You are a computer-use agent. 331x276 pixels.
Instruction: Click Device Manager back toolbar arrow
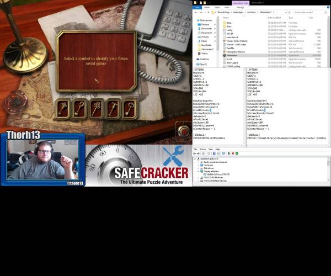click(x=194, y=153)
